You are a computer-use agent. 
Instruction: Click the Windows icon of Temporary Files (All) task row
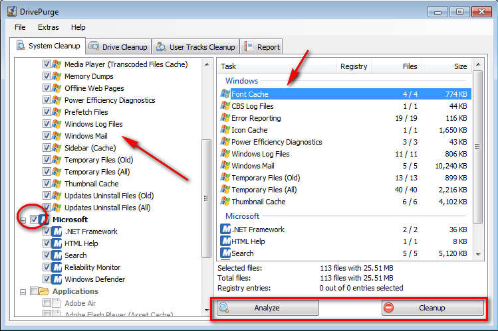[225, 190]
